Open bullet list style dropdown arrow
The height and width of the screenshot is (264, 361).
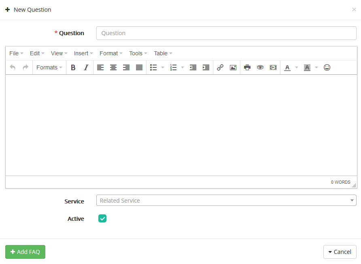(x=163, y=67)
